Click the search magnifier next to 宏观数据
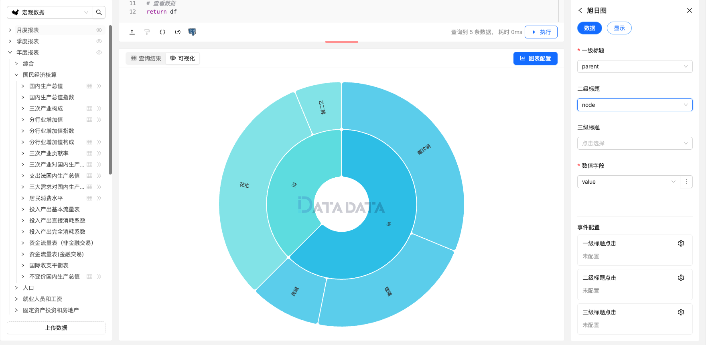 pos(99,12)
